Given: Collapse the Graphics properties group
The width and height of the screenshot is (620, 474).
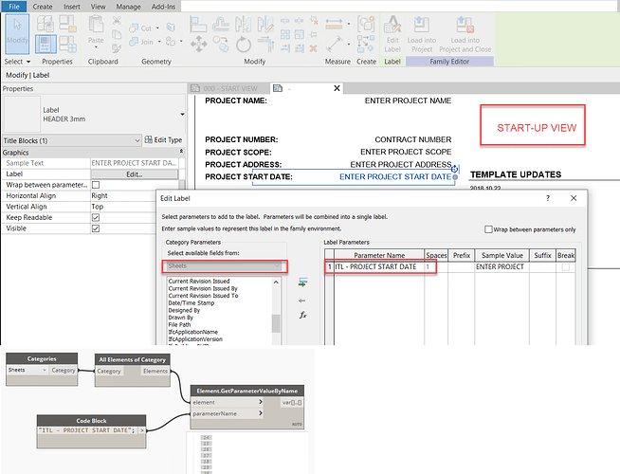Looking at the screenshot, I should [x=181, y=152].
